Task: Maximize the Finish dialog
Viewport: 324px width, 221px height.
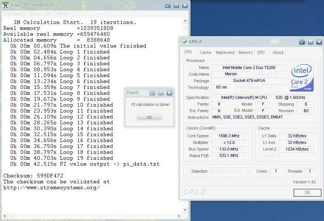Action: point(161,93)
